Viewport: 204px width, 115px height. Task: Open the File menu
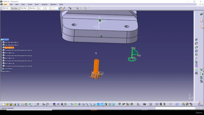point(11,4)
